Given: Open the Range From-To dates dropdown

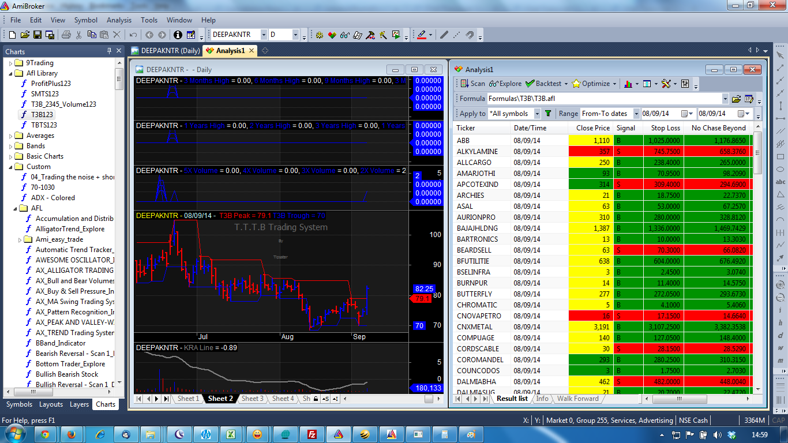Looking at the screenshot, I should [636, 114].
